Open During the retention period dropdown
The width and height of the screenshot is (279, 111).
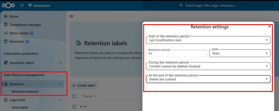pos(208,66)
